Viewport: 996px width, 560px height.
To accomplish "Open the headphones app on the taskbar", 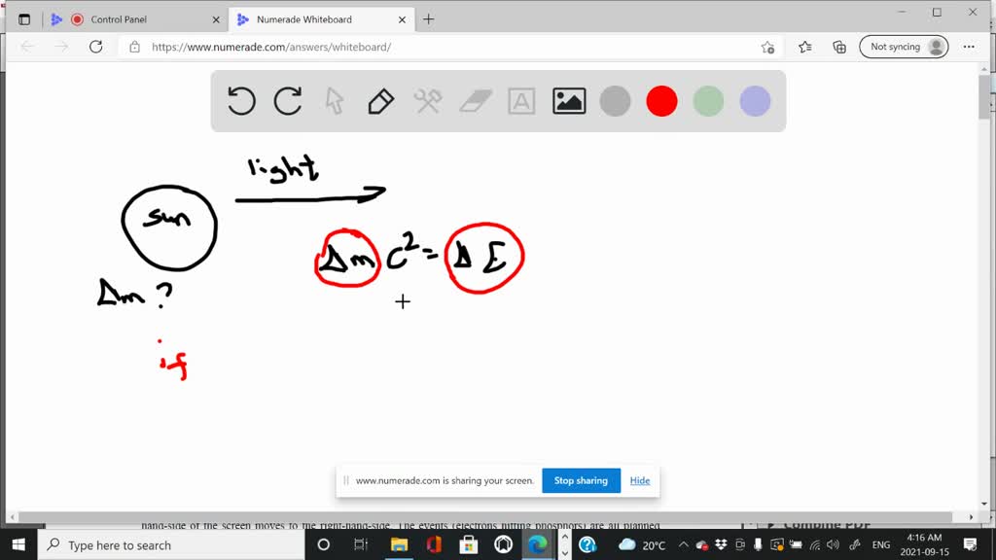I will 503,544.
